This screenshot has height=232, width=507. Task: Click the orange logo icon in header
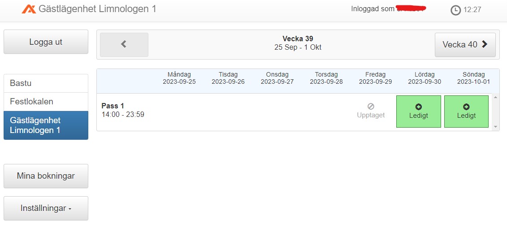point(29,9)
